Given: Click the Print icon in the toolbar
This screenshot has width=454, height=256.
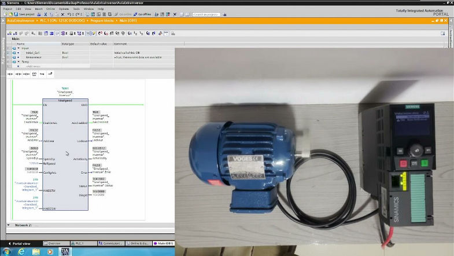Looking at the screenshot, I should point(39,14).
